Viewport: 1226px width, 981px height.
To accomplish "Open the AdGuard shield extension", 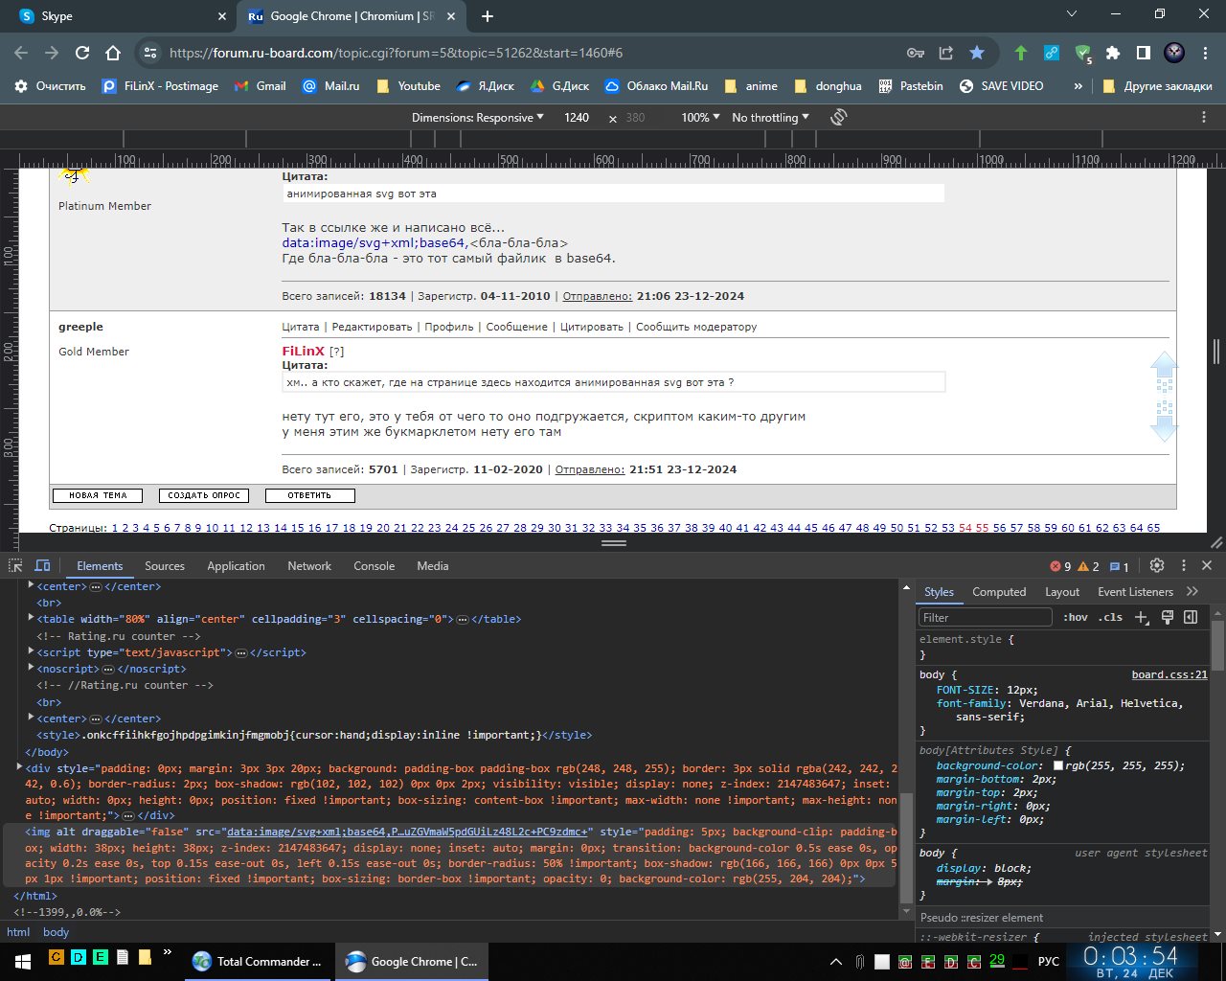I will point(1082,53).
